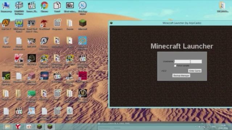Open the red palm tree game icon
The width and height of the screenshot is (232, 130).
click(44, 23)
